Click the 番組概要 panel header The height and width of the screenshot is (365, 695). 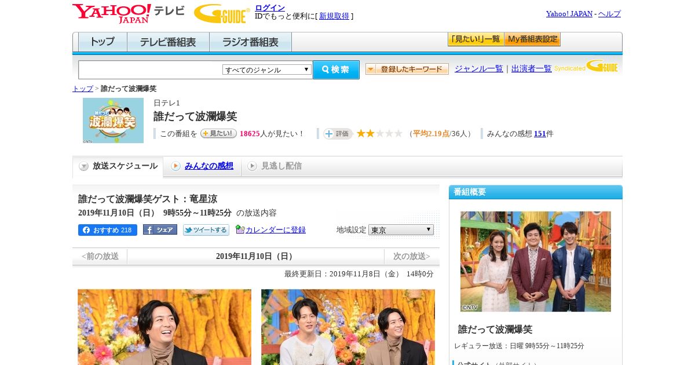point(536,192)
